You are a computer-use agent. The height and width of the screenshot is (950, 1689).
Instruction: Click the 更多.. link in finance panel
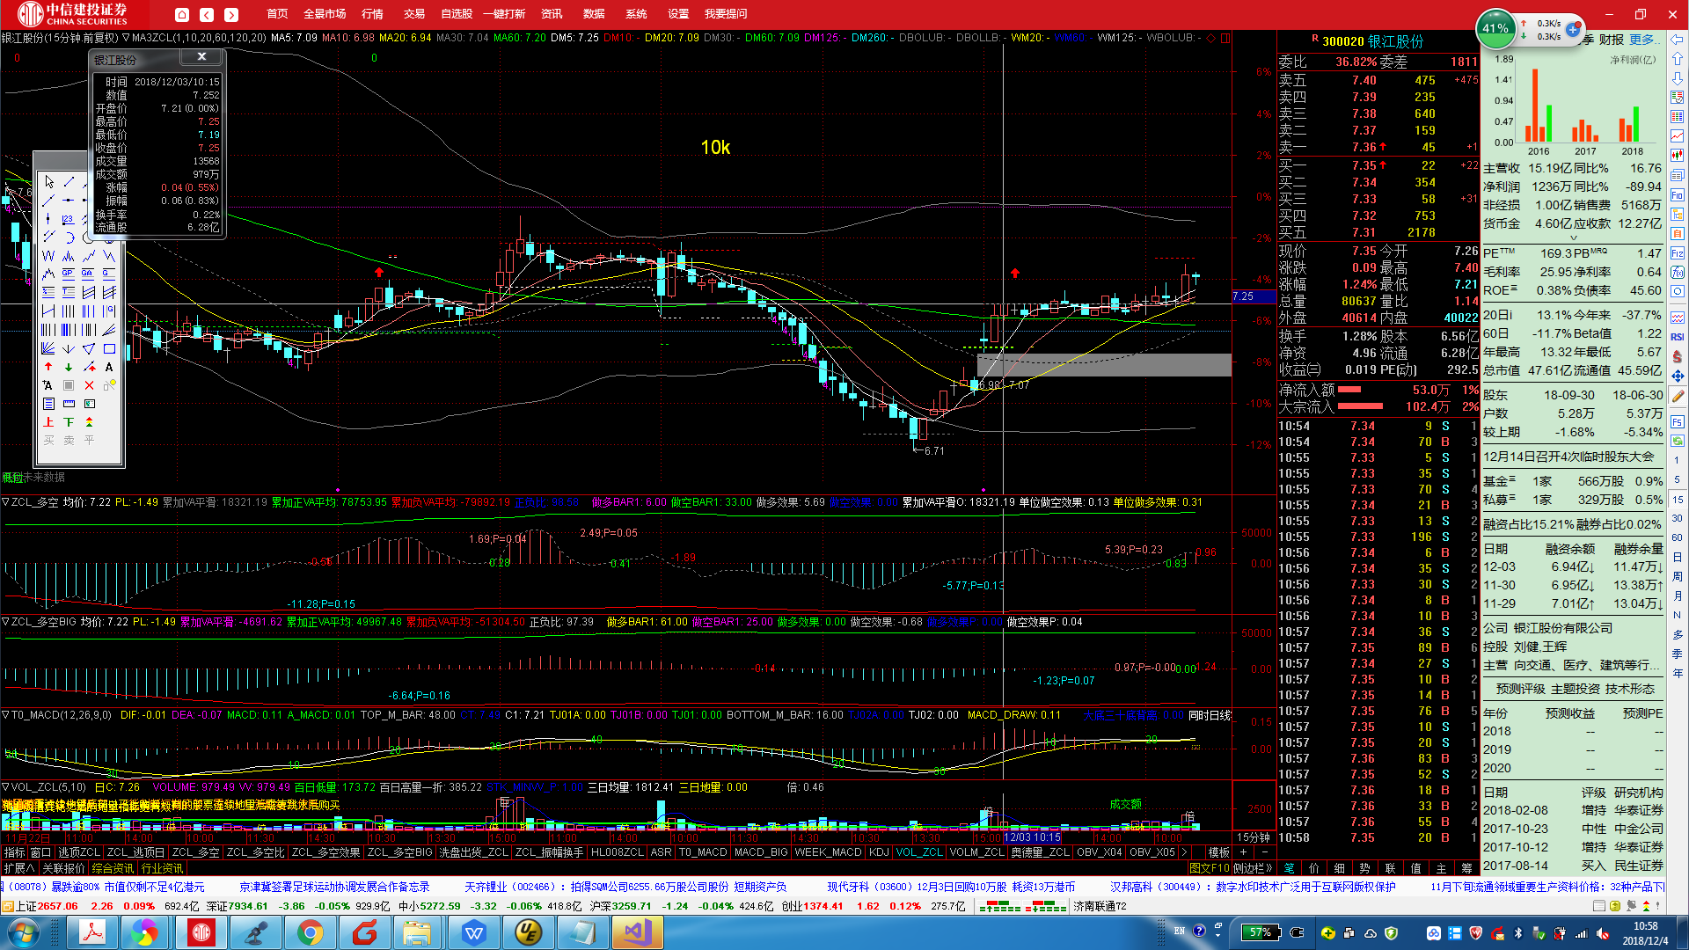1644,40
